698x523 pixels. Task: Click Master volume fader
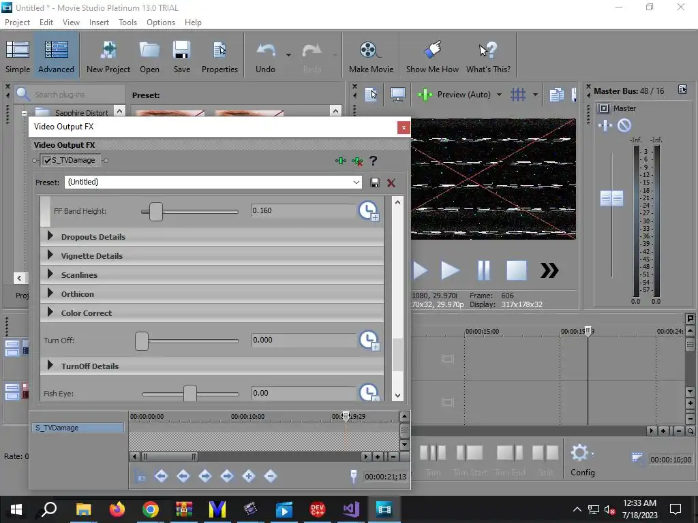click(x=611, y=198)
